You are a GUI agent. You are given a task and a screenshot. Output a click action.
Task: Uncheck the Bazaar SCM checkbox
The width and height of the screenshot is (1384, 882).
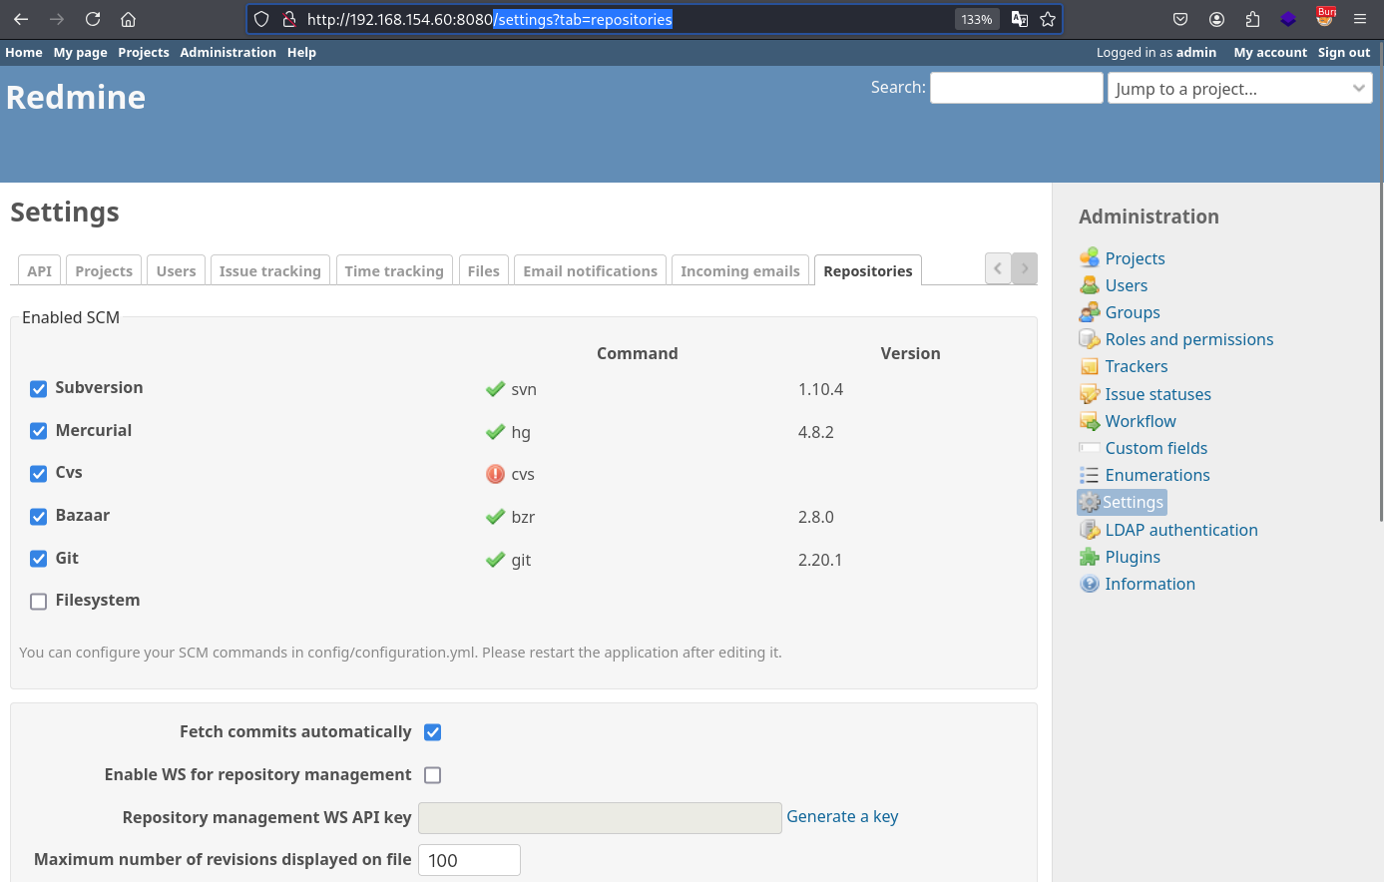pyautogui.click(x=38, y=516)
